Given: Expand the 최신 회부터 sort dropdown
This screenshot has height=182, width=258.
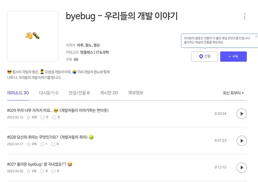Looking at the screenshot, I should point(233,93).
